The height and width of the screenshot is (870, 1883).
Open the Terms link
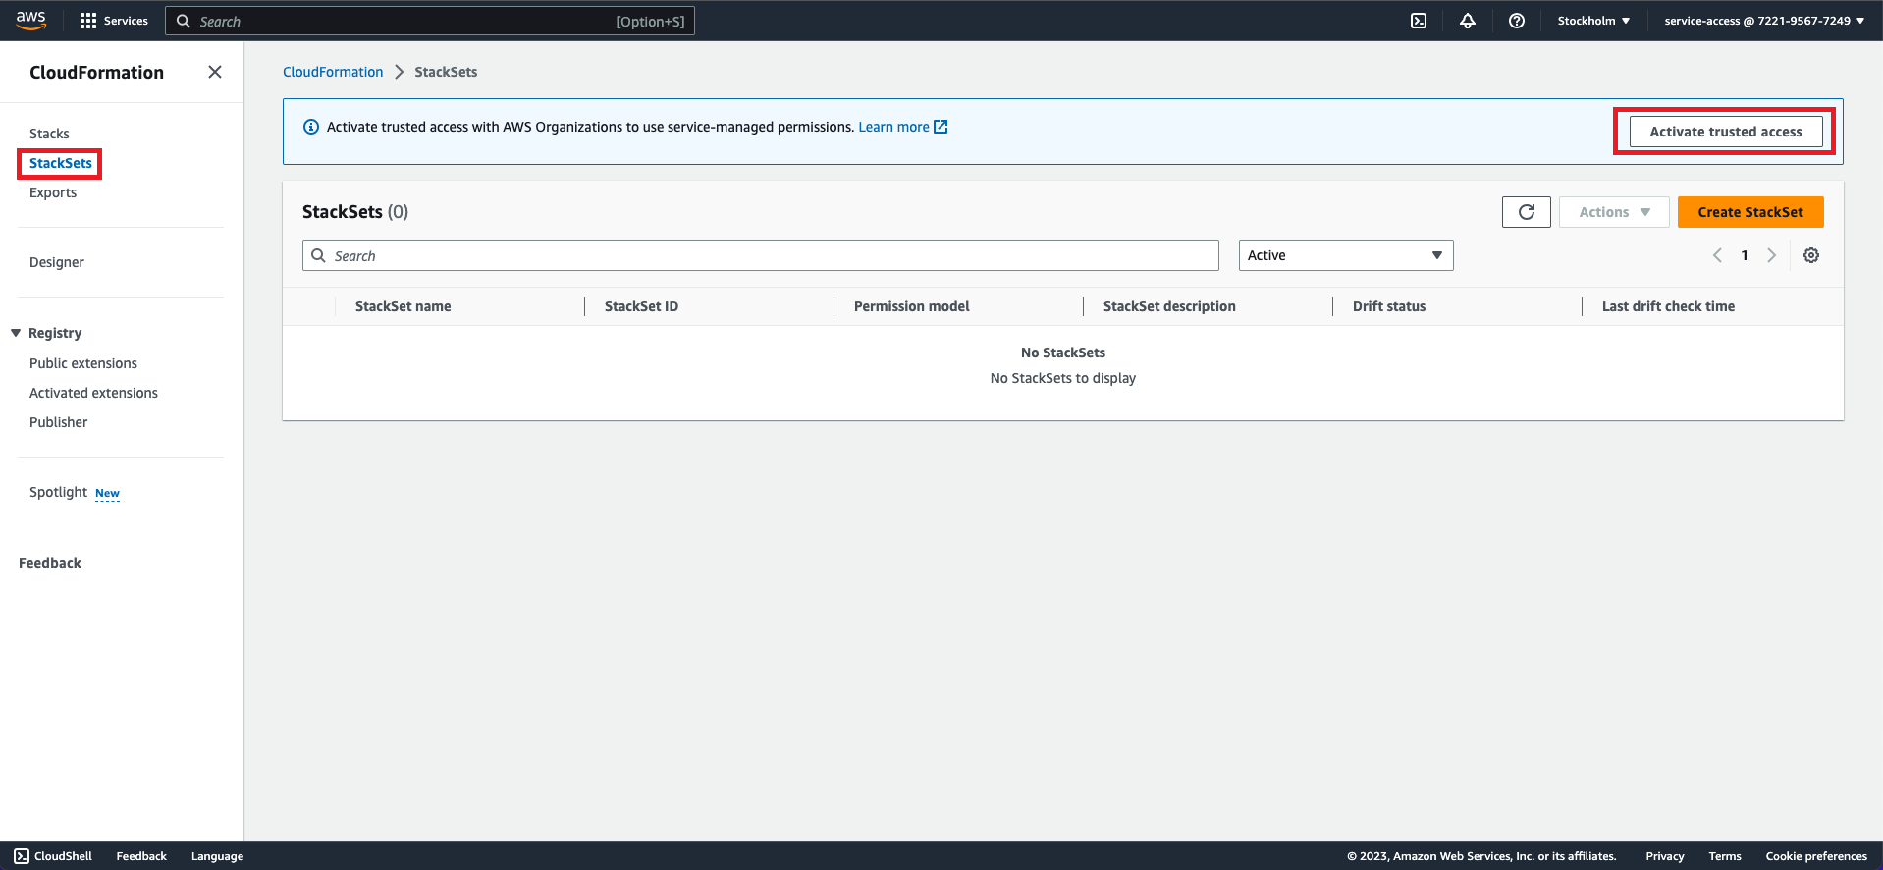(x=1725, y=856)
